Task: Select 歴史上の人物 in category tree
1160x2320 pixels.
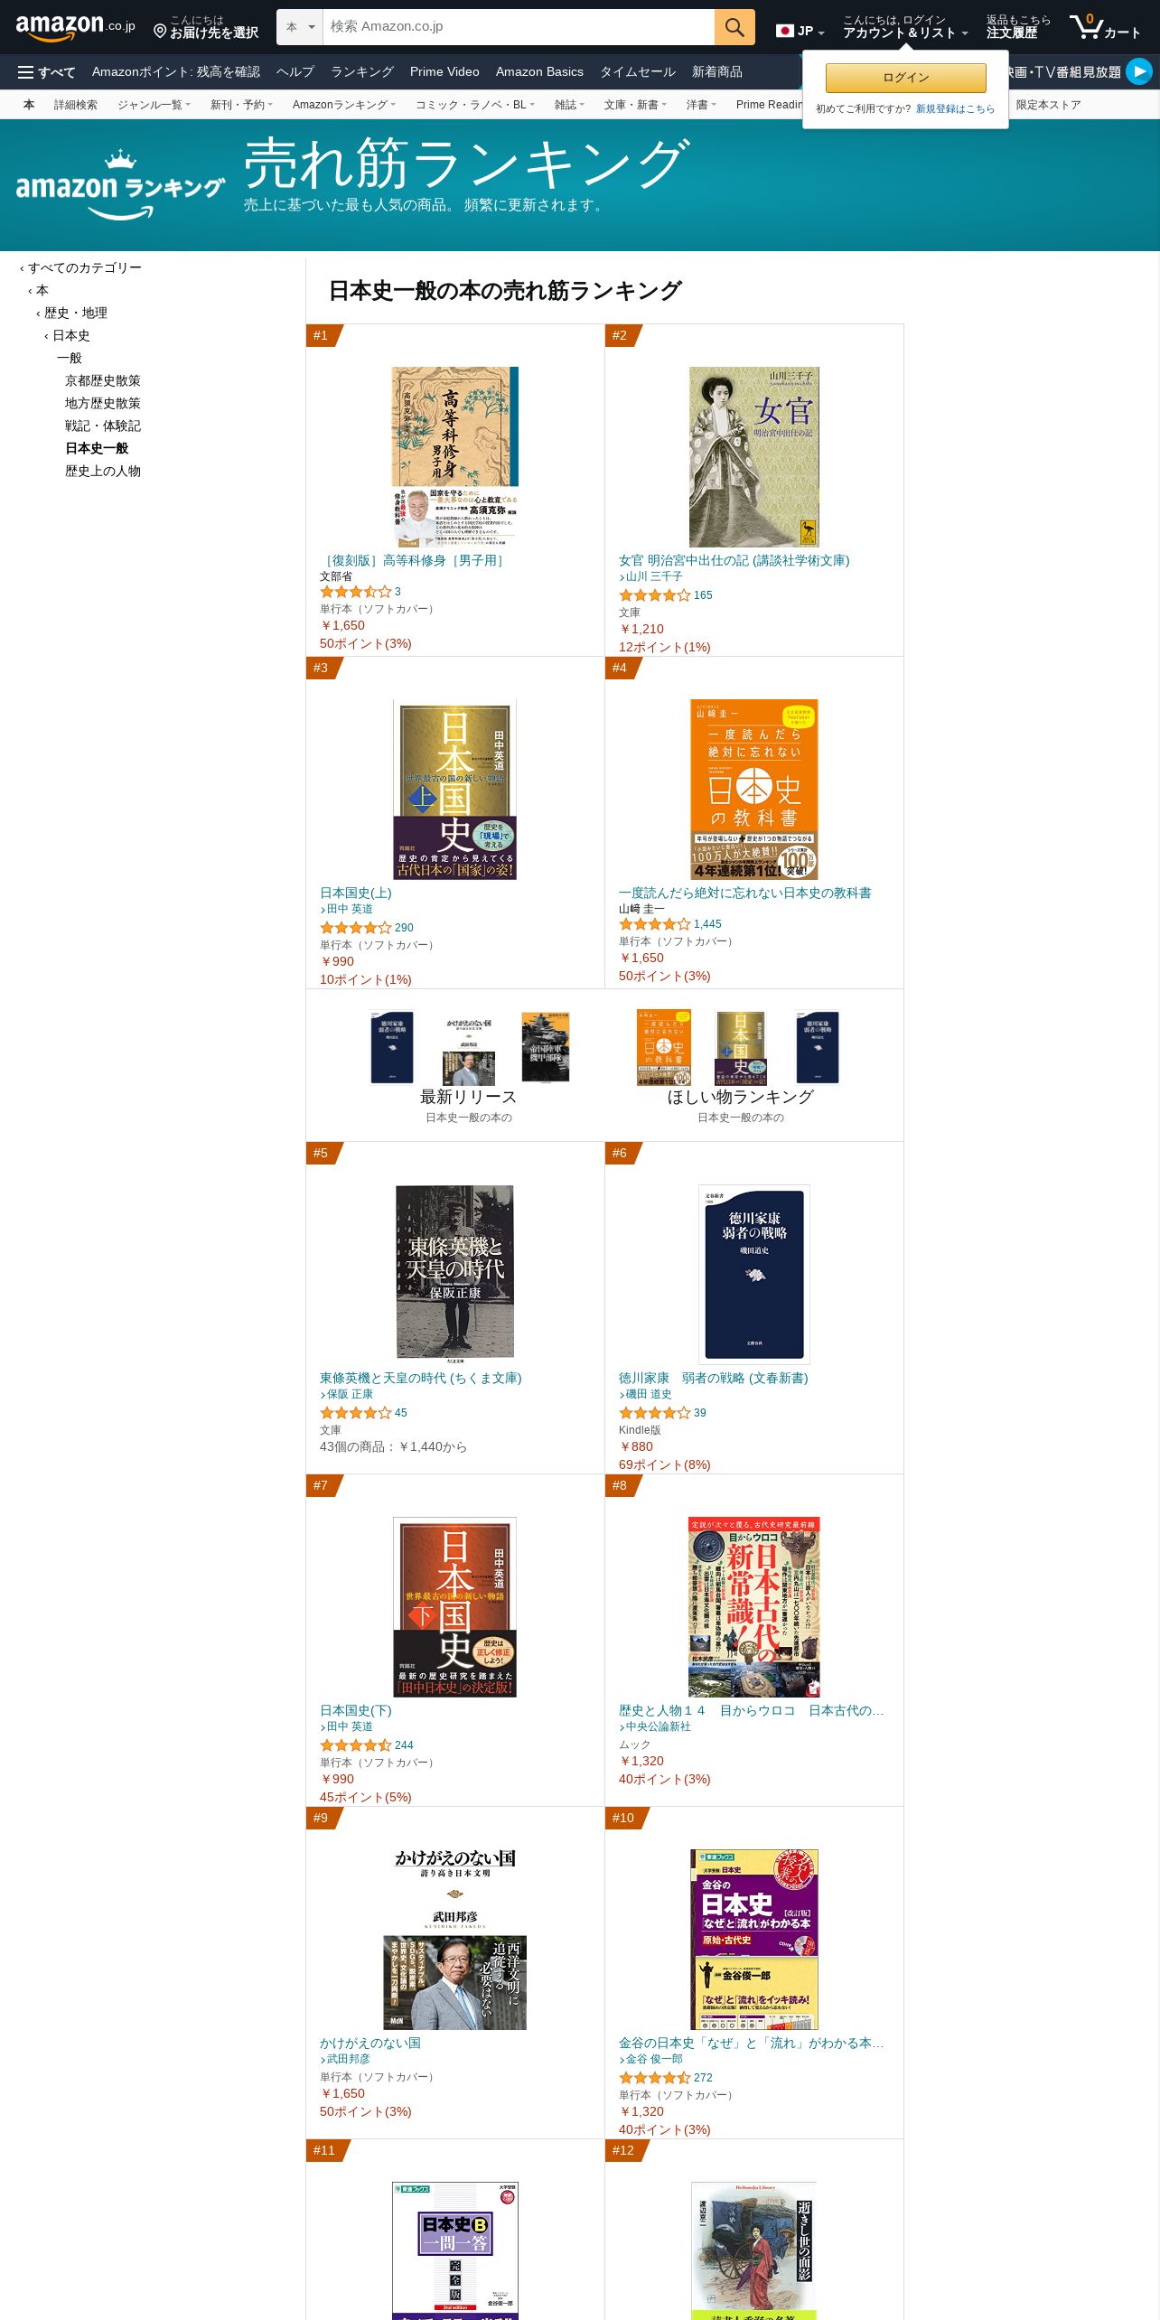Action: click(x=103, y=471)
